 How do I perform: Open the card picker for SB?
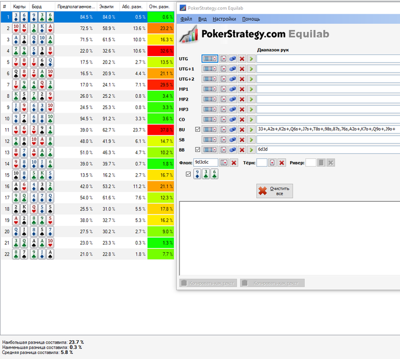[x=223, y=139]
